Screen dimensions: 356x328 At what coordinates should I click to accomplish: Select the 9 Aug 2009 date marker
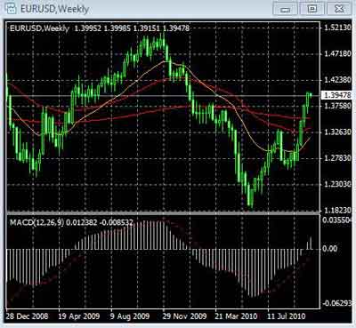click(x=130, y=316)
